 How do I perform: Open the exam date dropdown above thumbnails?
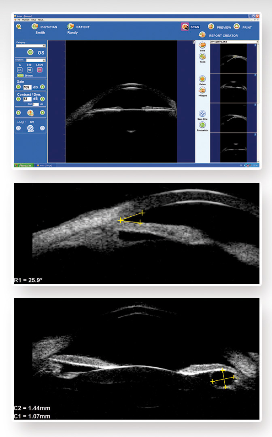[x=257, y=42]
